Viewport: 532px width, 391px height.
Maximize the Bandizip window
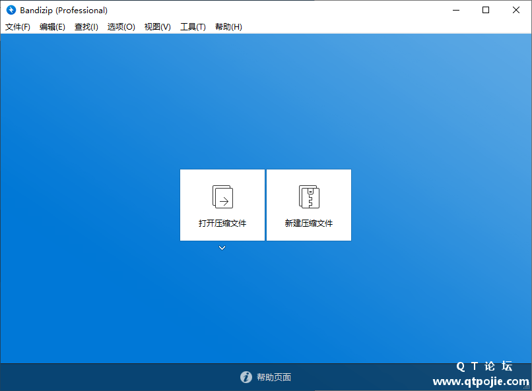coord(486,10)
